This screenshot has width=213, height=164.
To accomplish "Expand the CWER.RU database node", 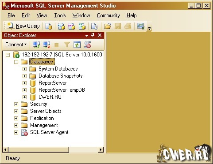I will point(24,97).
